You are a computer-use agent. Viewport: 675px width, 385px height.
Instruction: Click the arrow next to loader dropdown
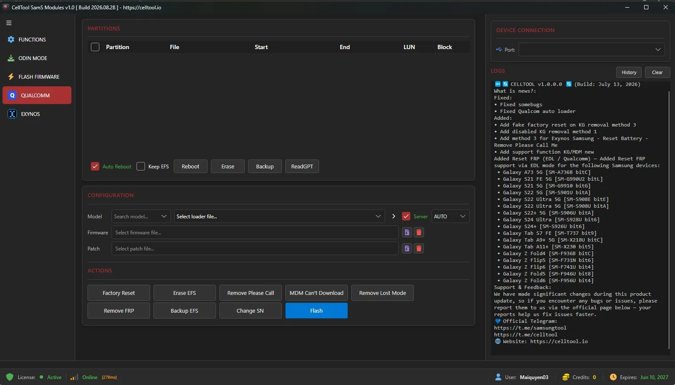(x=394, y=216)
